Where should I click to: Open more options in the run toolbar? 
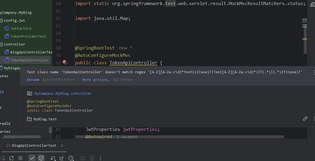pos(100,158)
